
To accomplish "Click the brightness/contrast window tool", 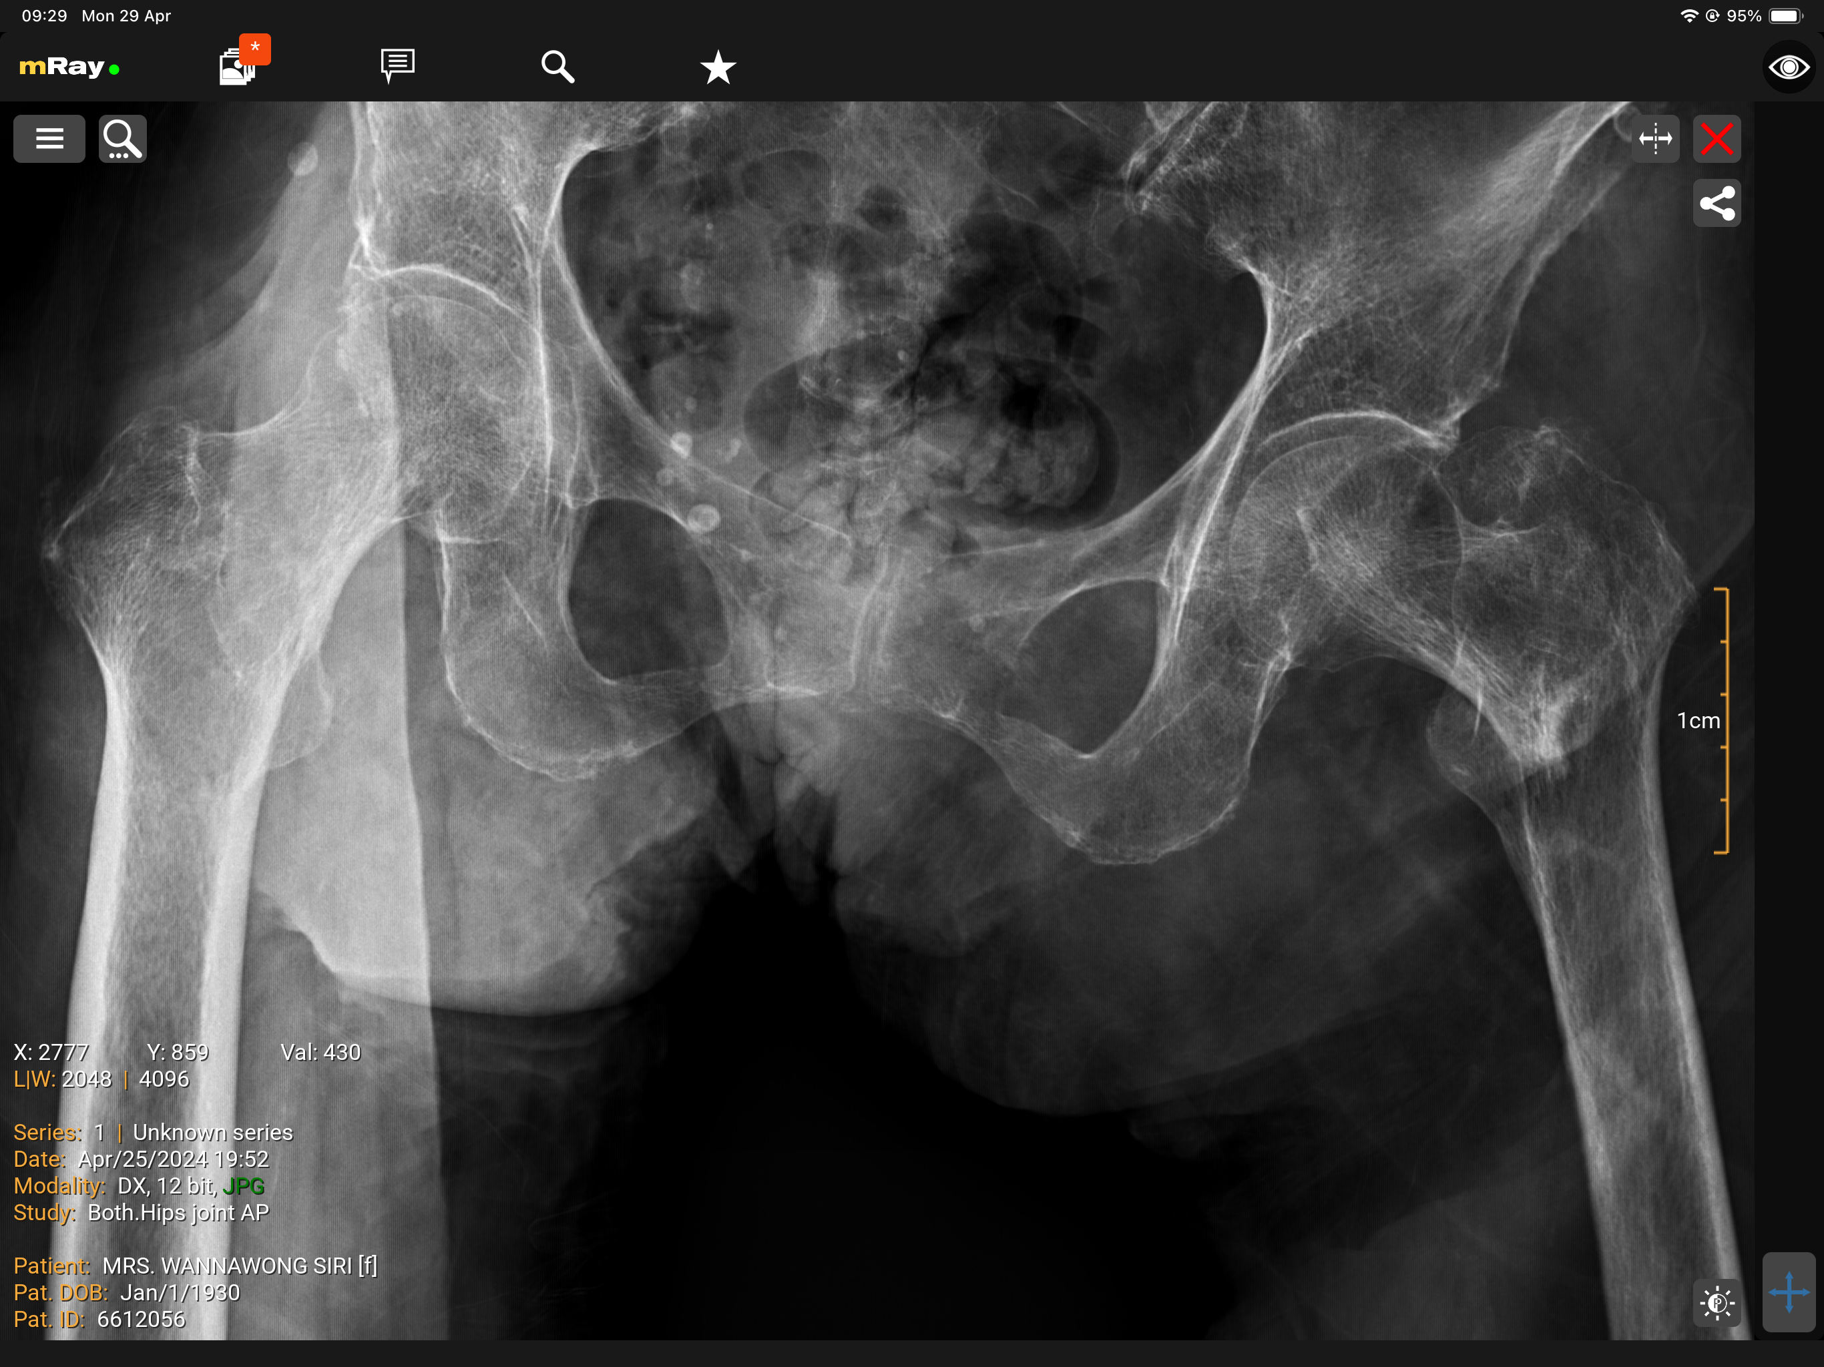I will (x=1717, y=1303).
